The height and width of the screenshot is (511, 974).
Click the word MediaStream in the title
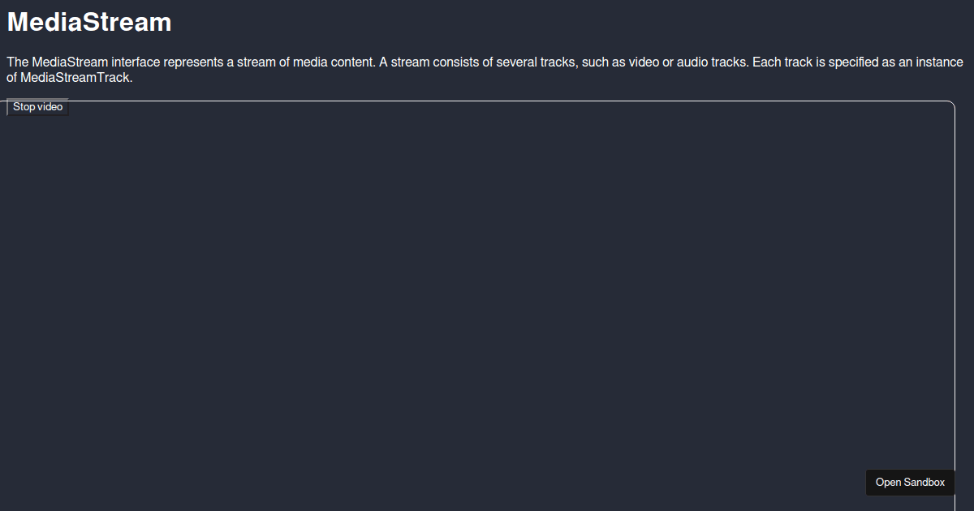click(x=89, y=22)
